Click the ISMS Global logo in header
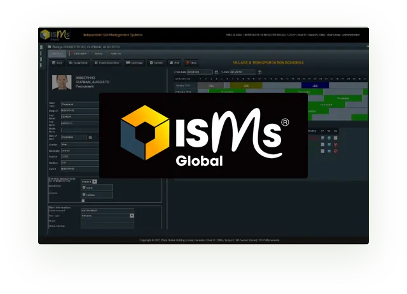The height and width of the screenshot is (294, 407). point(55,35)
